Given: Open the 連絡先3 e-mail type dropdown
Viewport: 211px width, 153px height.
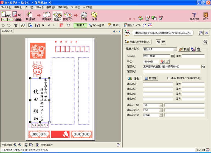Looking at the screenshot, I should pyautogui.click(x=161, y=115).
